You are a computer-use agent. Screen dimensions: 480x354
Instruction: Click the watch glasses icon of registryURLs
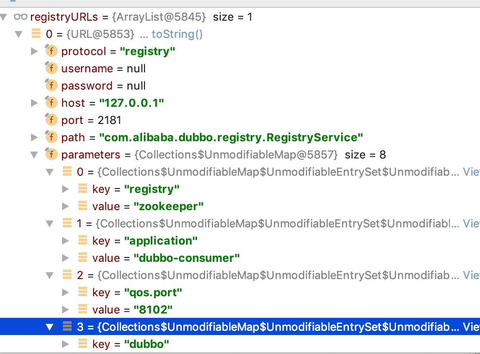(21, 17)
